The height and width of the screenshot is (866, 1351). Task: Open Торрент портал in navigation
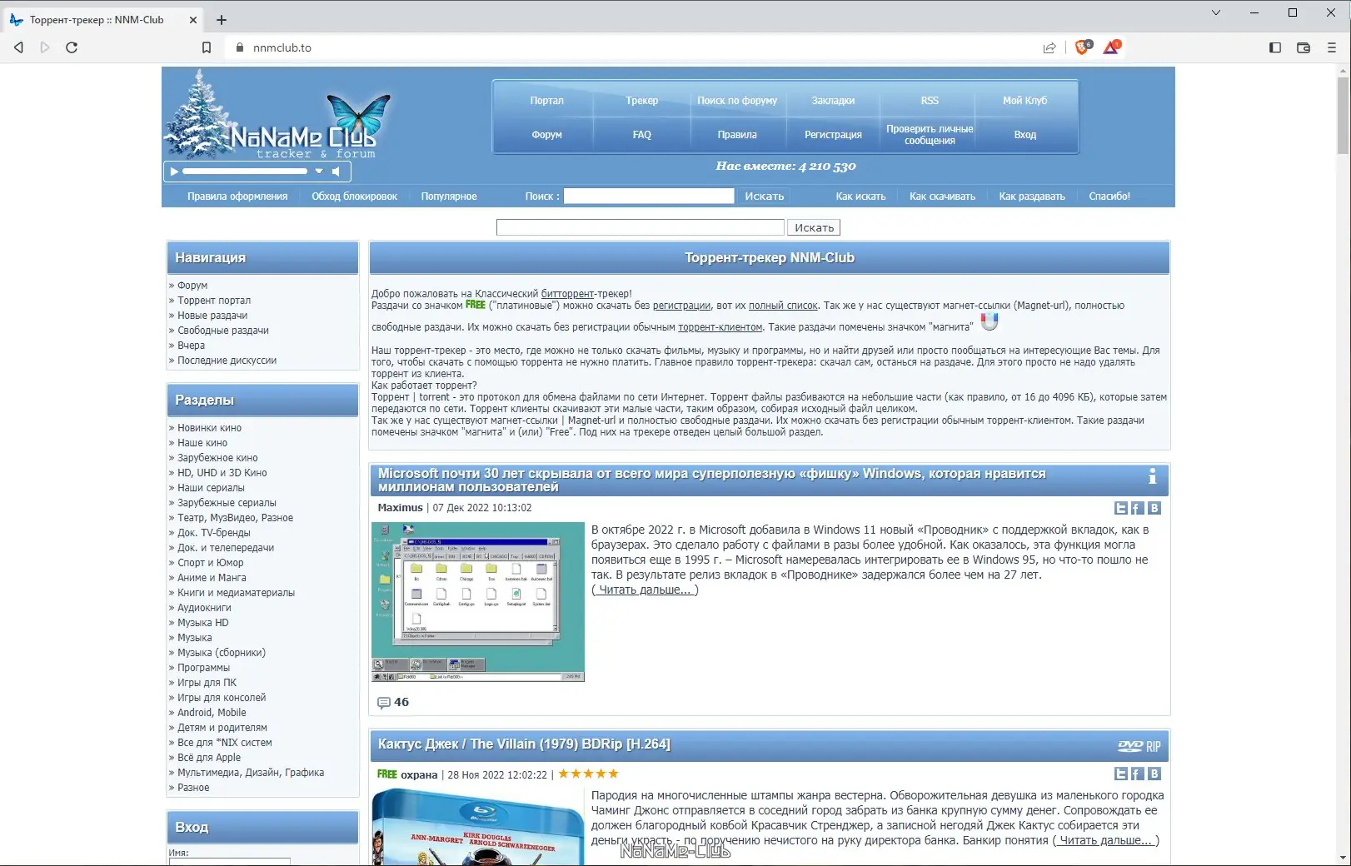click(x=214, y=301)
